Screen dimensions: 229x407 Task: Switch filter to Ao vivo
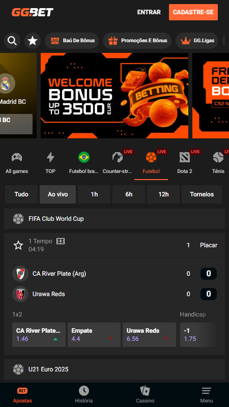coord(58,194)
